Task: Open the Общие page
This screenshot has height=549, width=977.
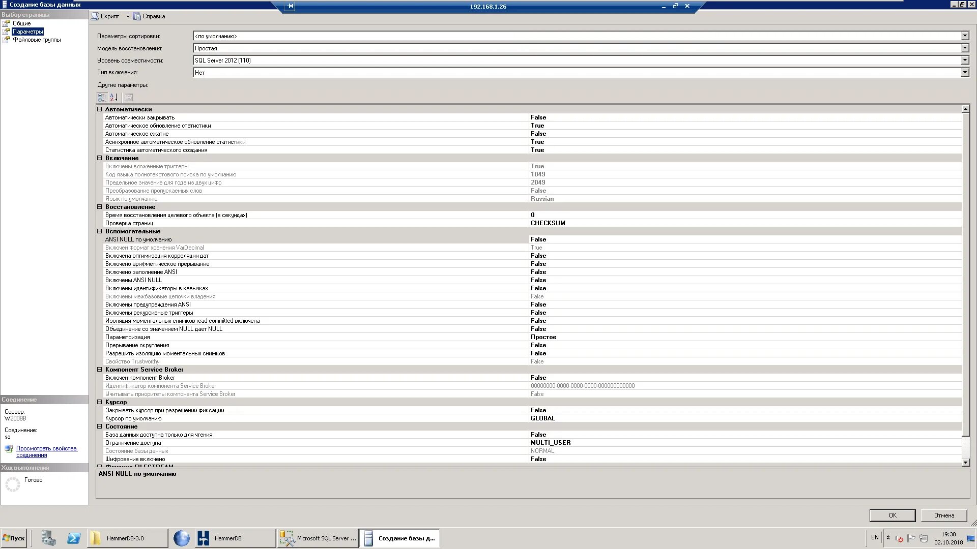Action: coord(21,23)
